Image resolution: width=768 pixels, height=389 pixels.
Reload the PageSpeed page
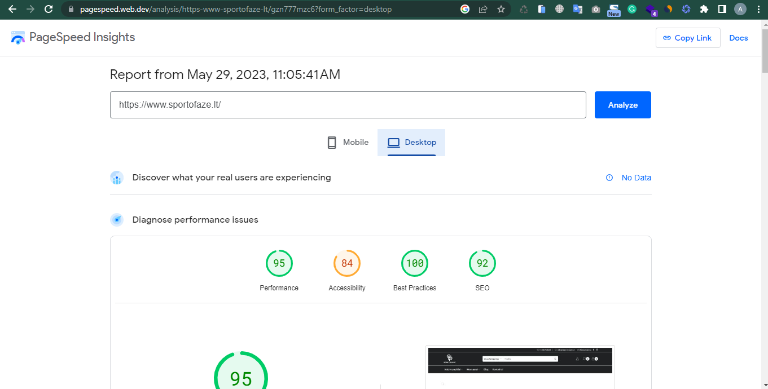pyautogui.click(x=49, y=9)
